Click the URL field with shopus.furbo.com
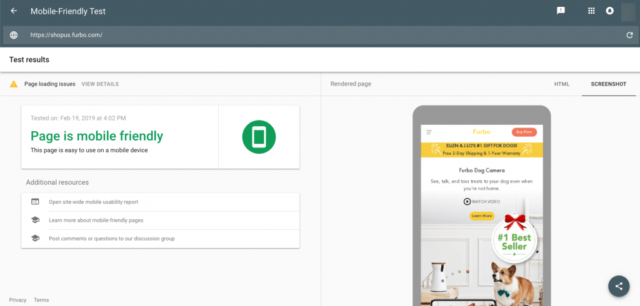The width and height of the screenshot is (640, 306). click(320, 35)
